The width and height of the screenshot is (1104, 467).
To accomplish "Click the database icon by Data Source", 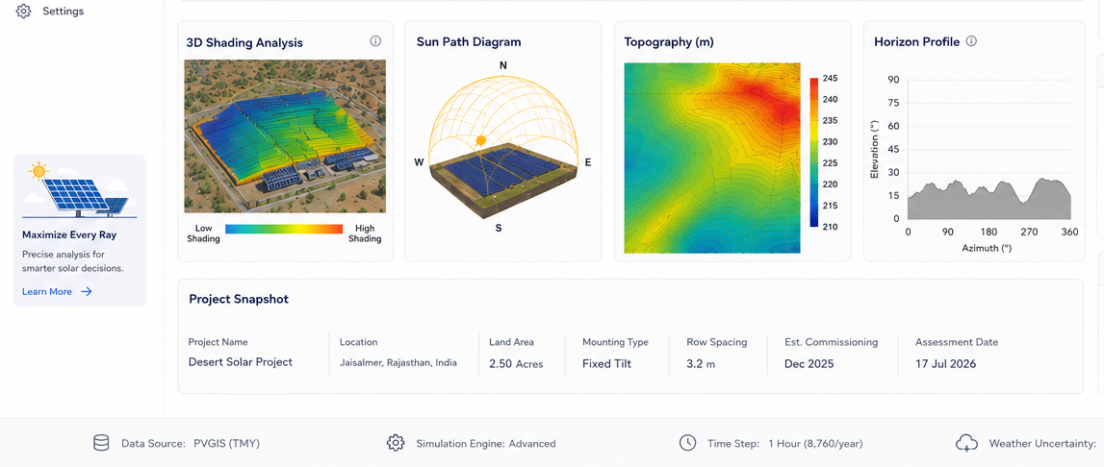I will point(101,443).
